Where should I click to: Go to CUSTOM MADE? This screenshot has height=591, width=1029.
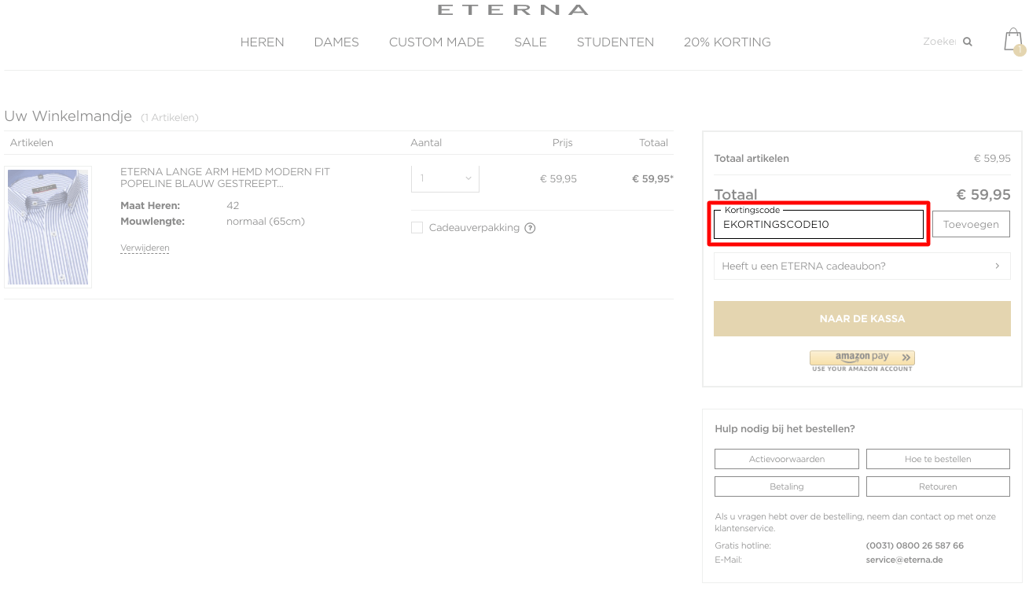point(436,42)
